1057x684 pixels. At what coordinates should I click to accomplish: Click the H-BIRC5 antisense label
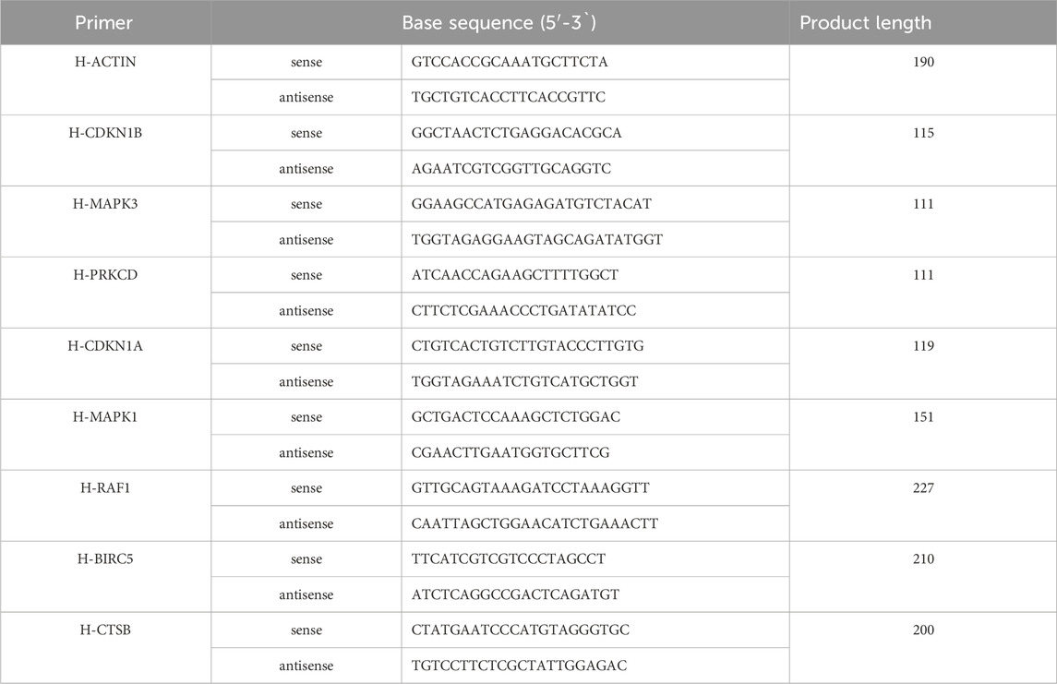point(306,595)
